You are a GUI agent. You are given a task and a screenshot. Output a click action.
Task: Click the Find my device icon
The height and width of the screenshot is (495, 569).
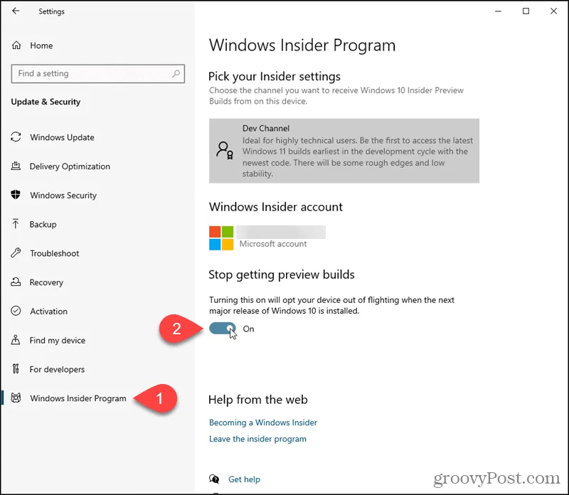tap(16, 340)
